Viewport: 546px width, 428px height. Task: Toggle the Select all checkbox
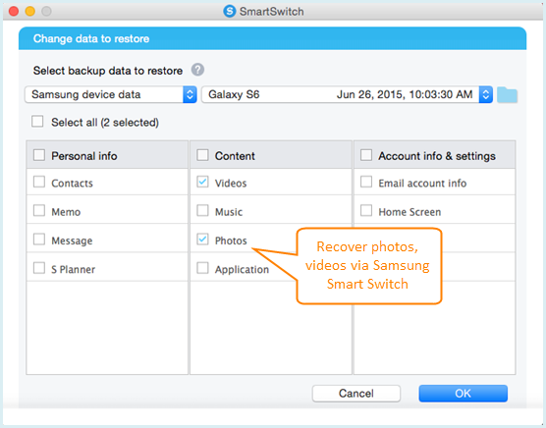click(x=37, y=122)
